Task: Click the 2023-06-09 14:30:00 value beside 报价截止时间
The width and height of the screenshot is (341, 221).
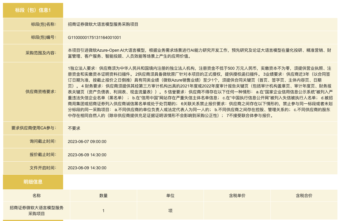Action: coord(87,155)
